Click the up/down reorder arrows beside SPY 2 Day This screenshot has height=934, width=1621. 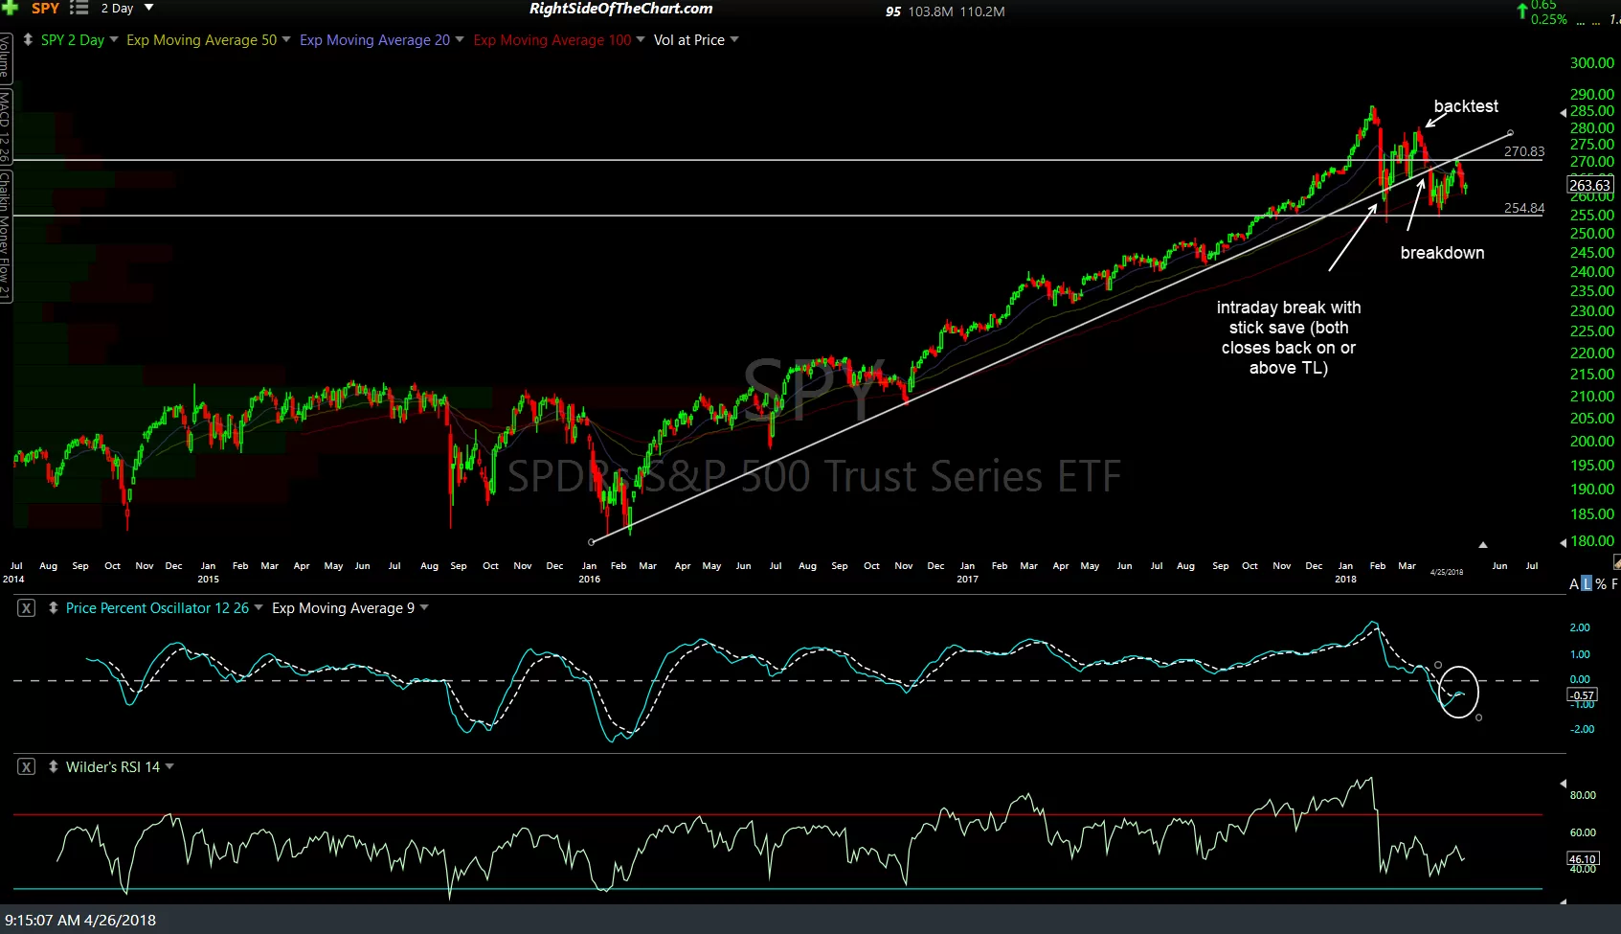(x=28, y=40)
